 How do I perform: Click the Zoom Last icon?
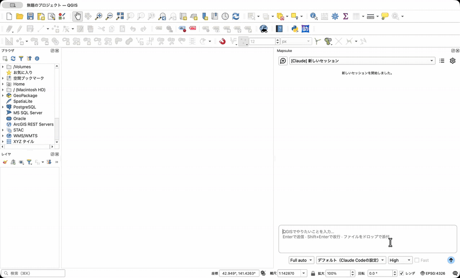[162, 16]
